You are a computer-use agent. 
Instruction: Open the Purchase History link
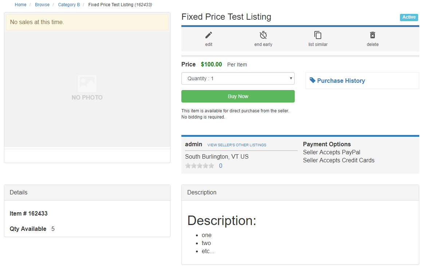[341, 81]
